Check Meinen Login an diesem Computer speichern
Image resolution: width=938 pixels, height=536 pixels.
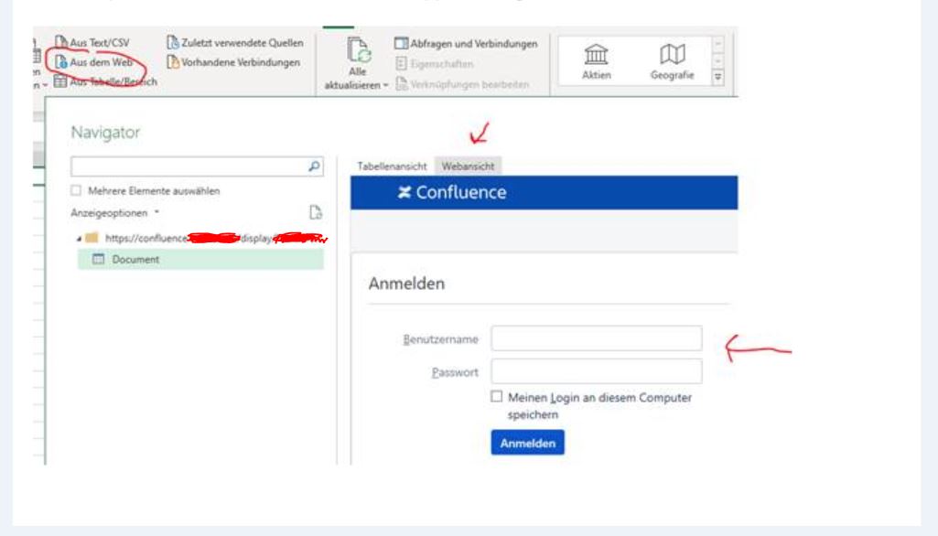click(x=497, y=397)
